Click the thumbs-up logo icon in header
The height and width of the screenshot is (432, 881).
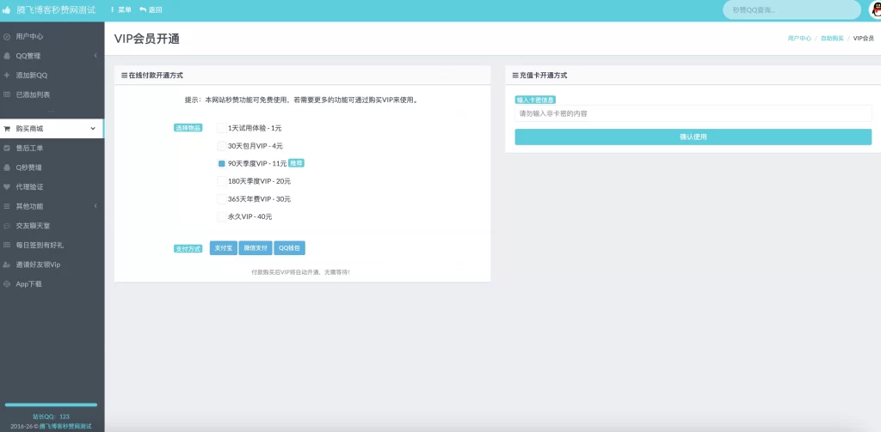8,10
